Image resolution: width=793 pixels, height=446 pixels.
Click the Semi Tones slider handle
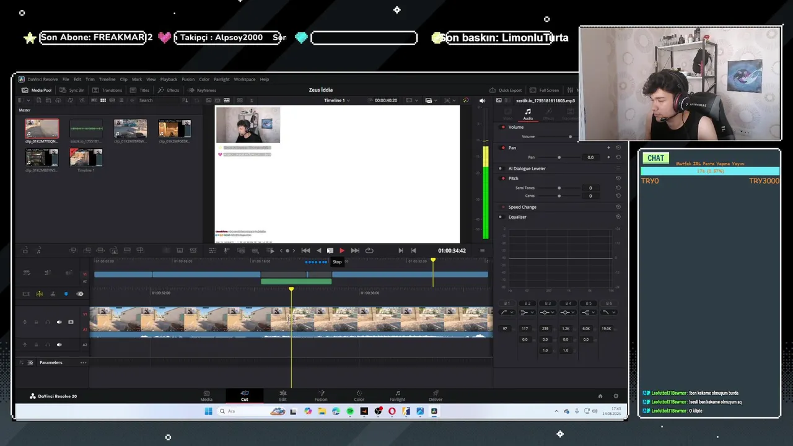point(559,188)
